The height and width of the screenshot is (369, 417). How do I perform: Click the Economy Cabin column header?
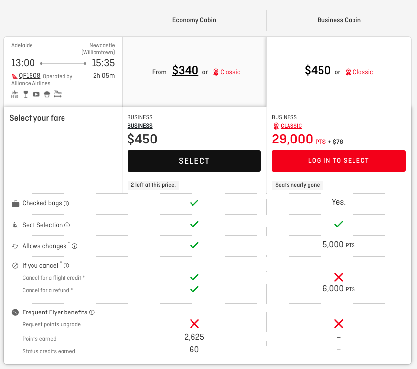[194, 20]
